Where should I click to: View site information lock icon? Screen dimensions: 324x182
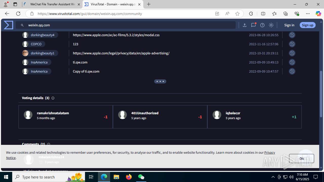click(x=32, y=14)
